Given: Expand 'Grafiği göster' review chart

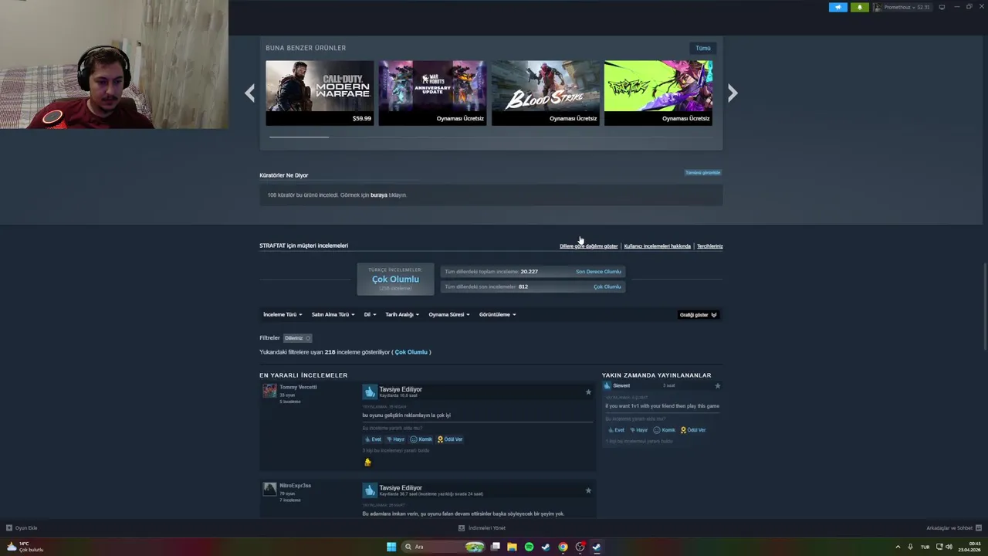Looking at the screenshot, I should [x=698, y=314].
